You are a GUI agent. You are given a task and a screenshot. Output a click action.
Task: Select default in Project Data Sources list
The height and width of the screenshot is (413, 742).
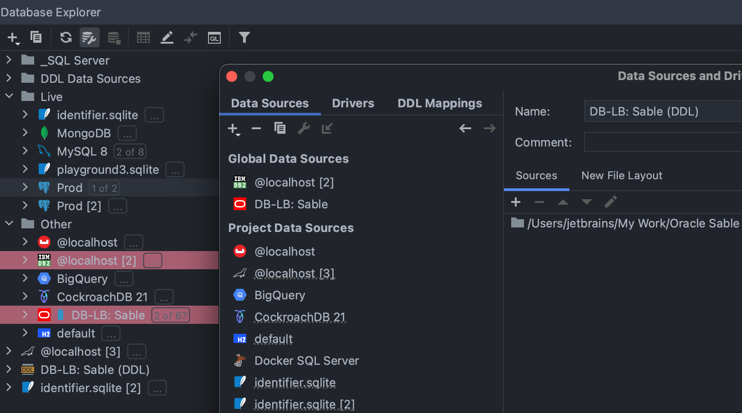[273, 339]
